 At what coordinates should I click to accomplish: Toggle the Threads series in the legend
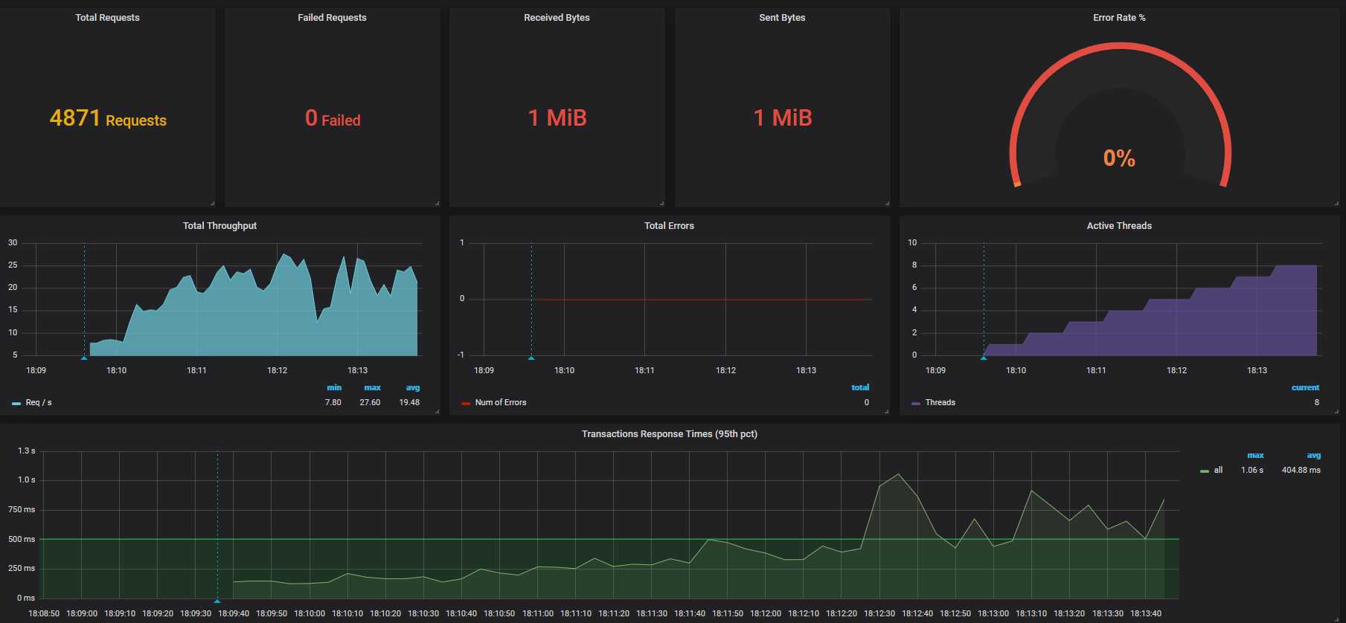click(x=940, y=403)
